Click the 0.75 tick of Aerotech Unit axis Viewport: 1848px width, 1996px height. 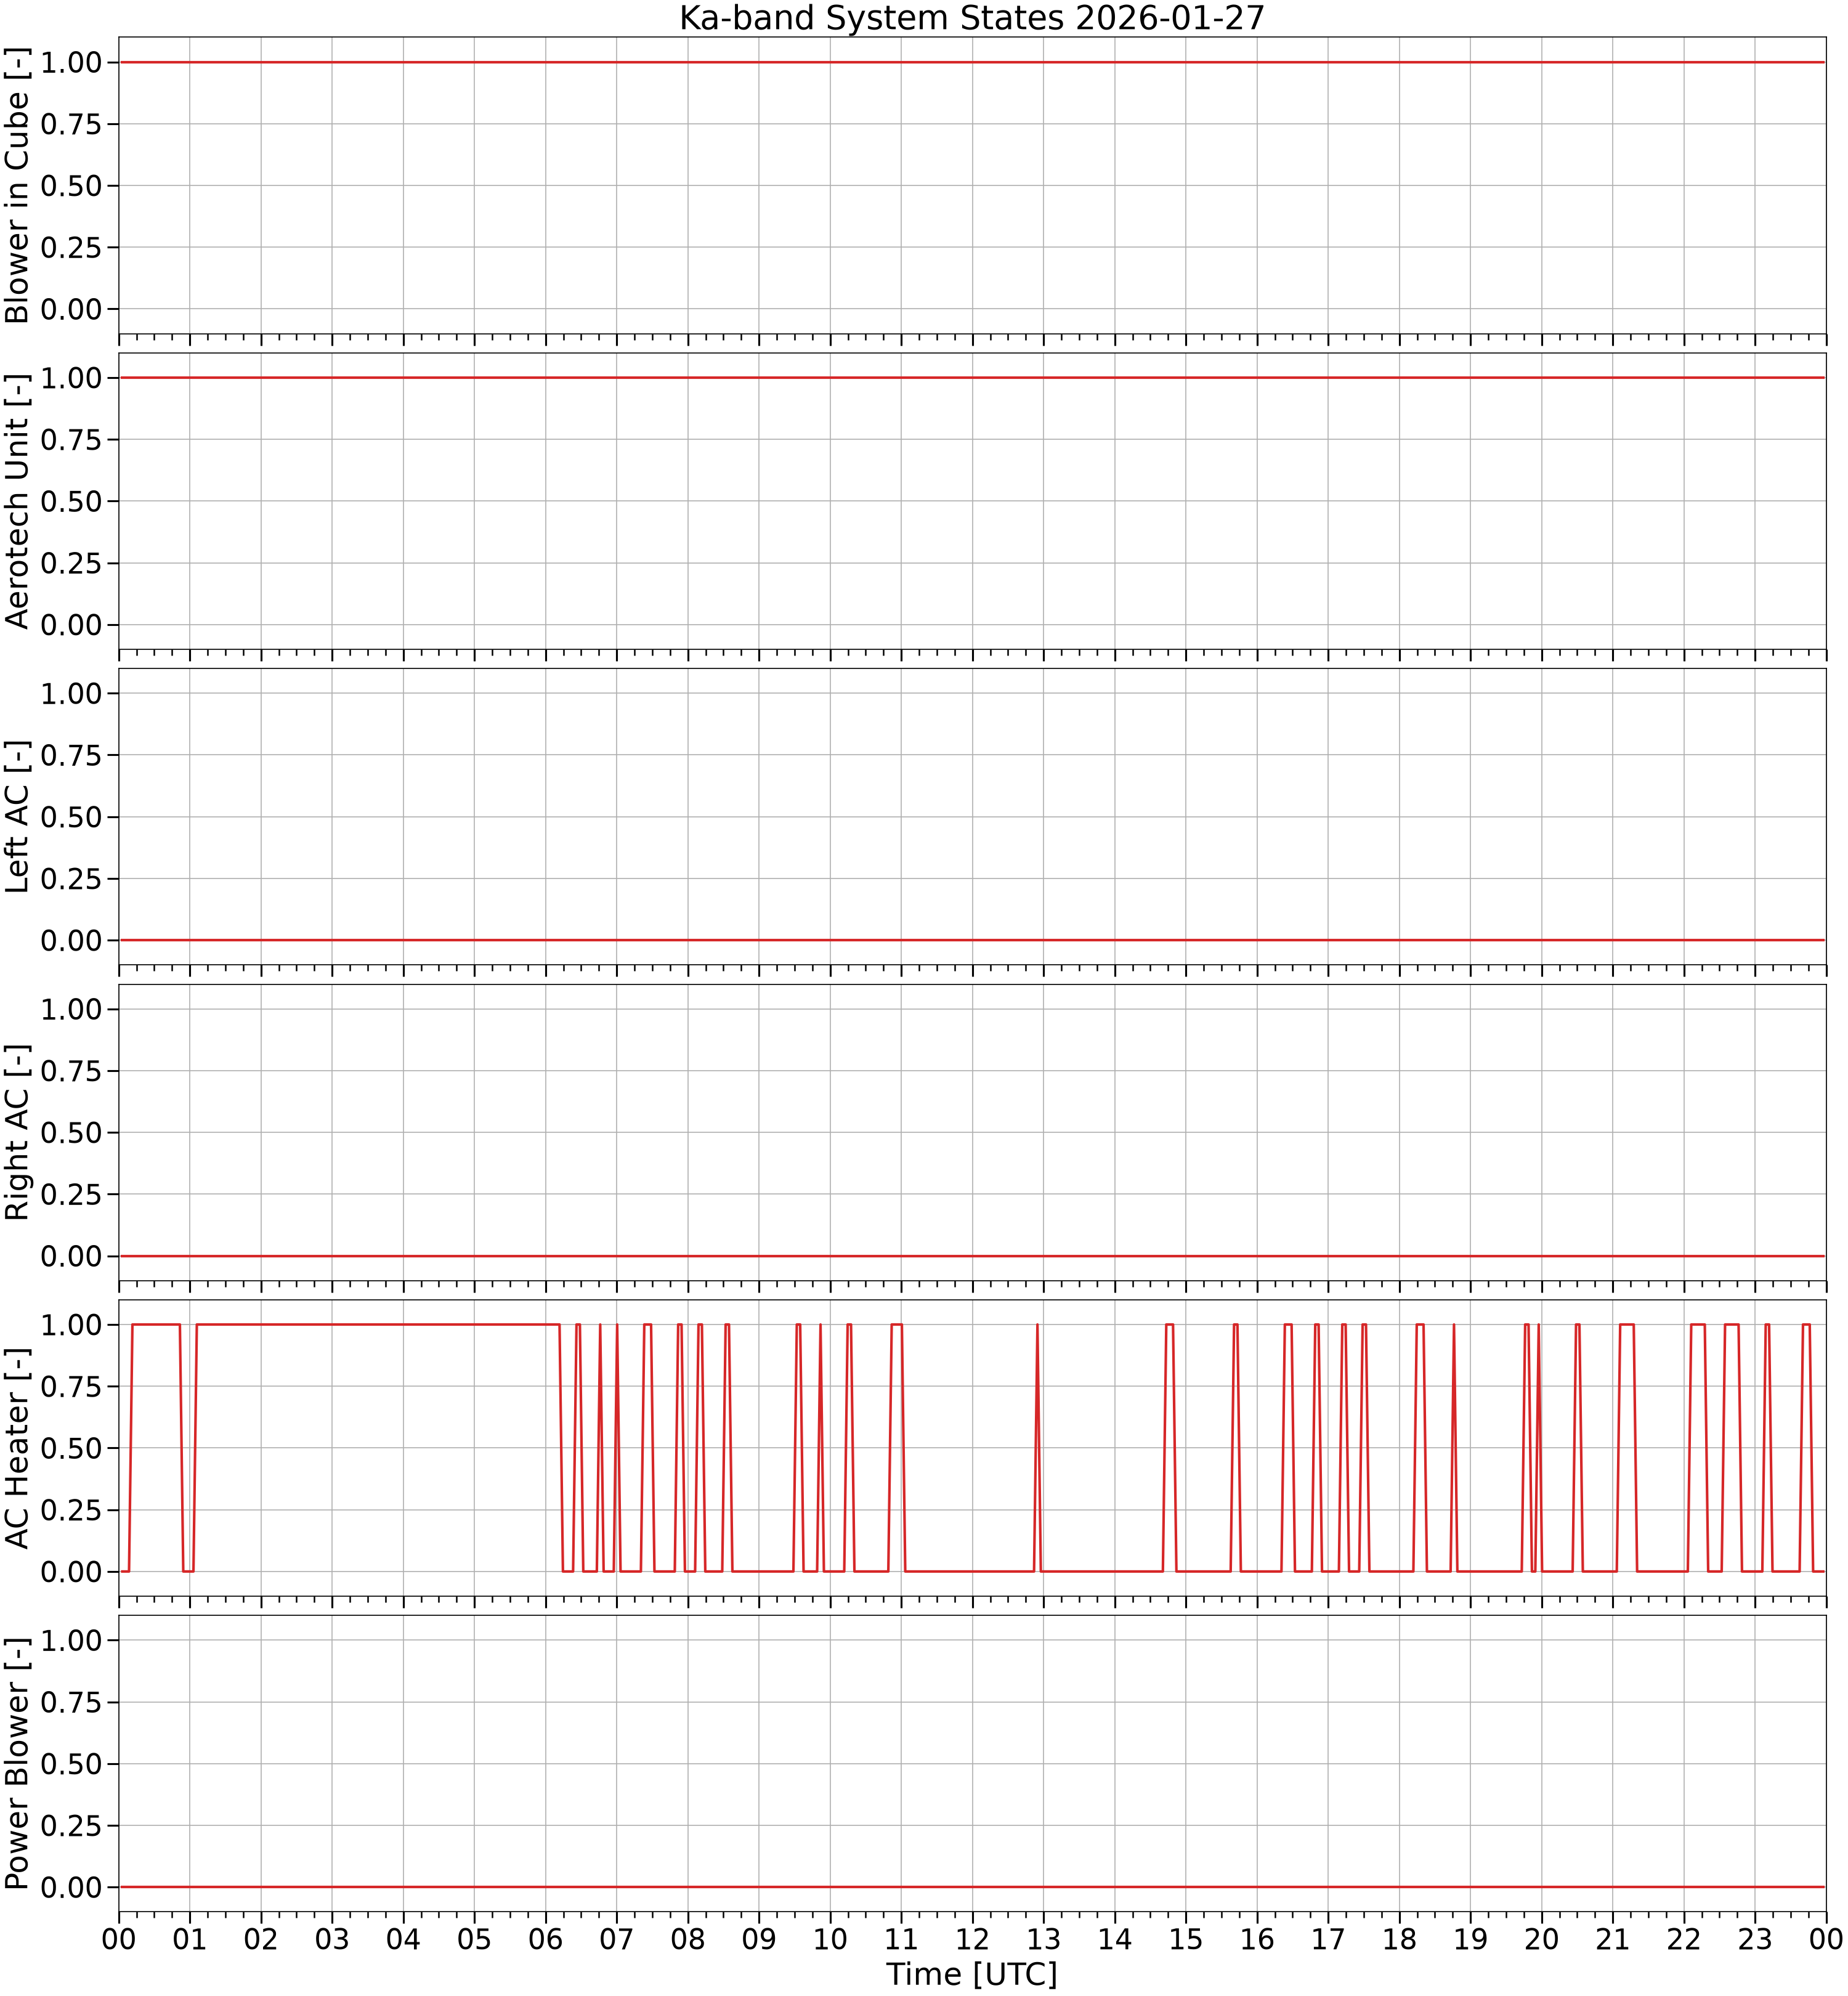pos(71,440)
